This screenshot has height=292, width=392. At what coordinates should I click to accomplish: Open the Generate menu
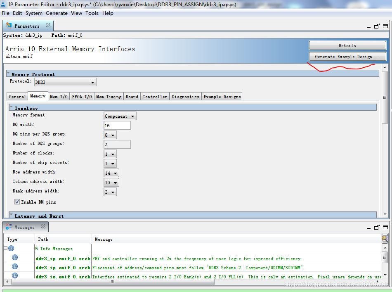click(x=57, y=13)
